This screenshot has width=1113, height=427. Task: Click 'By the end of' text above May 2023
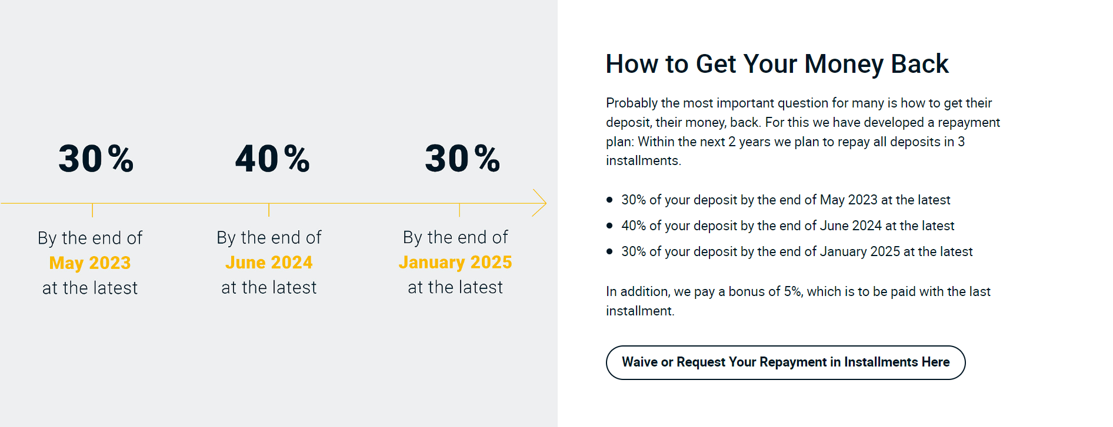tap(90, 238)
